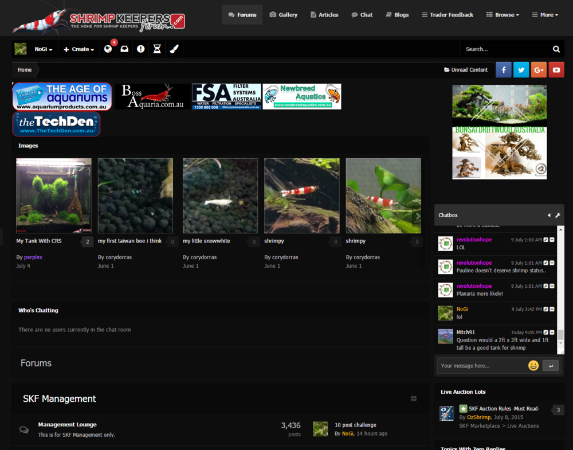Viewport: 573px width, 450px height.
Task: Open OzShrimp avatar in Live Auction Lots
Action: [446, 413]
